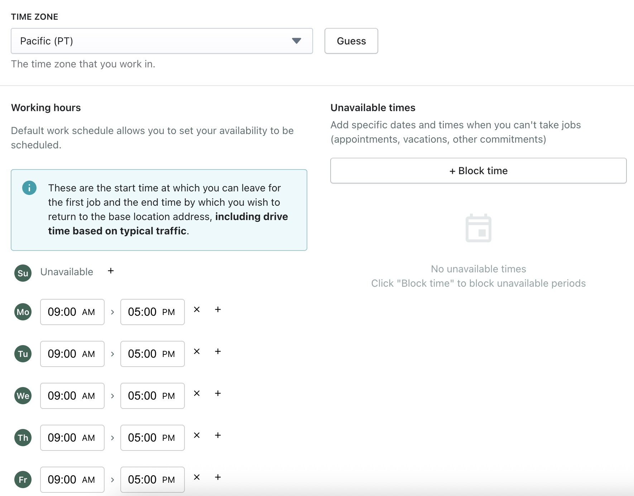Viewport: 634px width, 496px height.
Task: Remove Wednesday's working hours
Action: [x=197, y=394]
